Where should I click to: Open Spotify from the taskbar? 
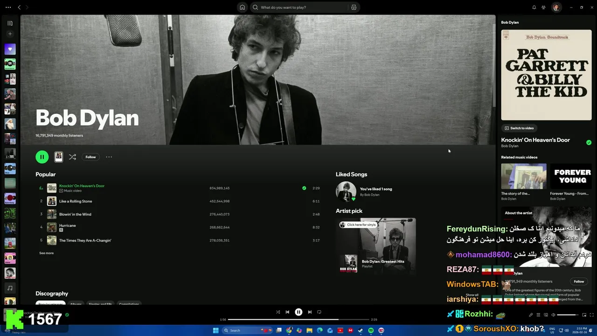(371, 330)
